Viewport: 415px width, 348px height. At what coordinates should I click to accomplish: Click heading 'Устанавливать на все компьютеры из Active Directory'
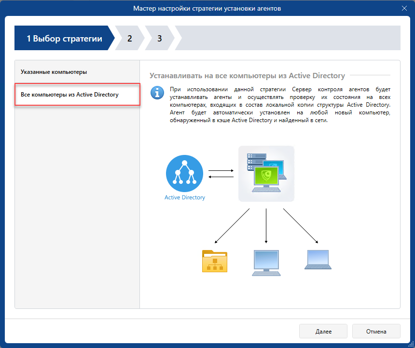click(x=247, y=76)
